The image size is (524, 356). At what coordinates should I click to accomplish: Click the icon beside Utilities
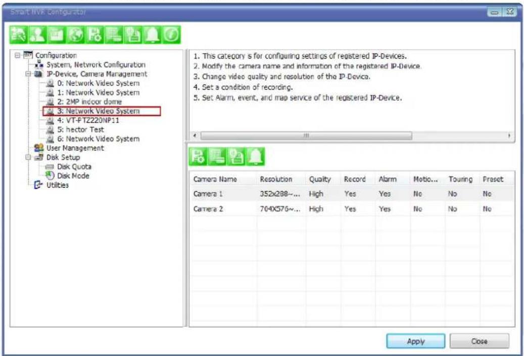point(39,185)
